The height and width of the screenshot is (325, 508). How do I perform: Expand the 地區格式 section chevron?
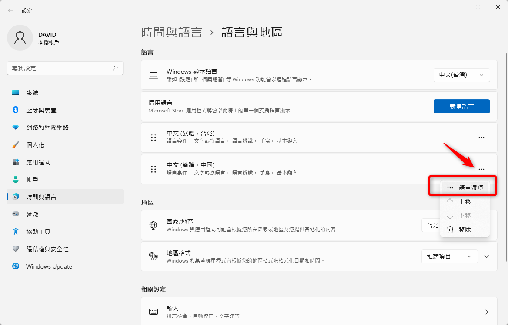487,256
